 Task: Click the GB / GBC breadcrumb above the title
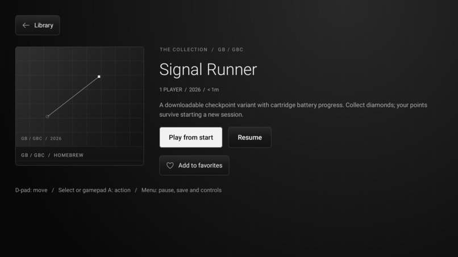click(x=231, y=49)
